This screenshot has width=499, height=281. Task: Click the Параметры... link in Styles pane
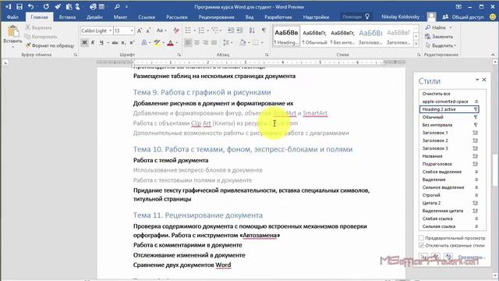pyautogui.click(x=471, y=257)
